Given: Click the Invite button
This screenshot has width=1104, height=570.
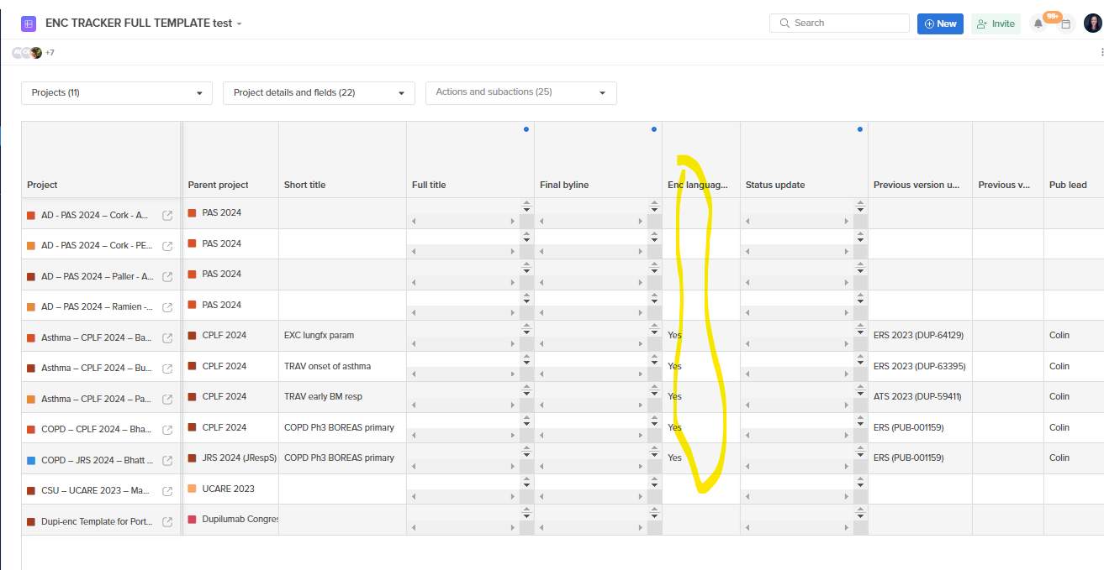Looking at the screenshot, I should tap(996, 24).
